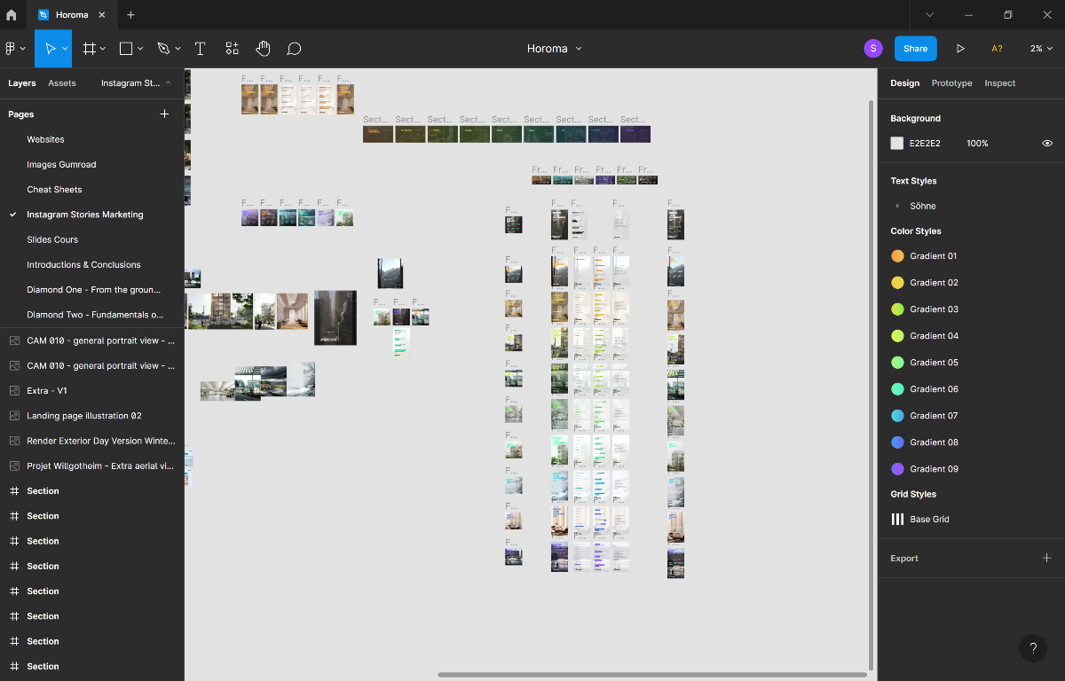
Task: Select the dark building render thumbnail on canvas
Action: 335,317
